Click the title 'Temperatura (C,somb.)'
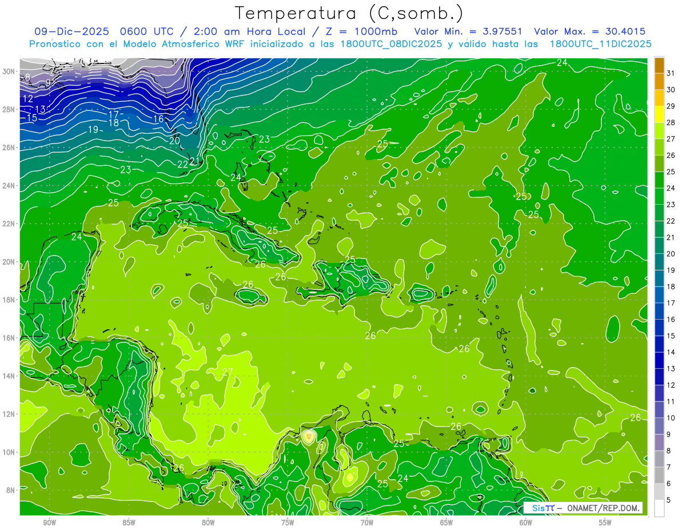This screenshot has width=686, height=530. pos(349,13)
